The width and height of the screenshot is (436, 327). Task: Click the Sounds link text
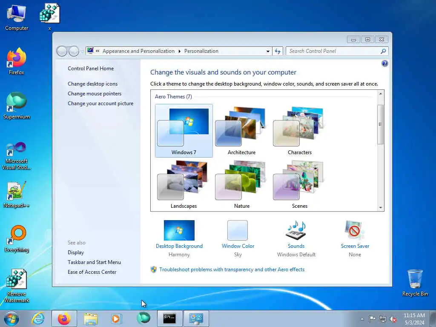[x=296, y=246]
